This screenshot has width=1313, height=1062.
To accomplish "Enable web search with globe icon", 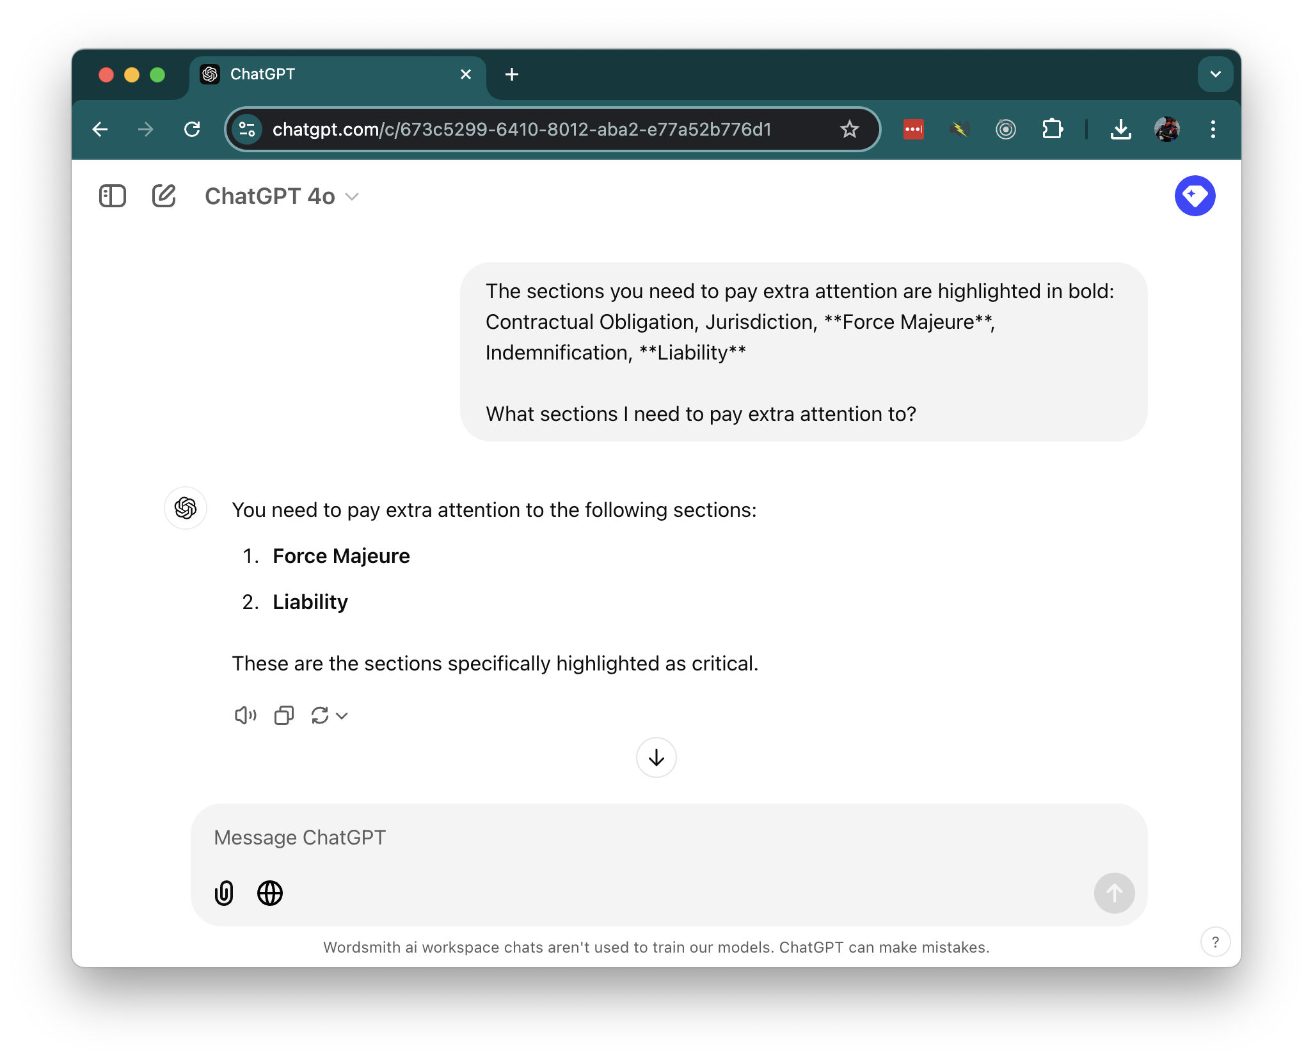I will tap(269, 893).
